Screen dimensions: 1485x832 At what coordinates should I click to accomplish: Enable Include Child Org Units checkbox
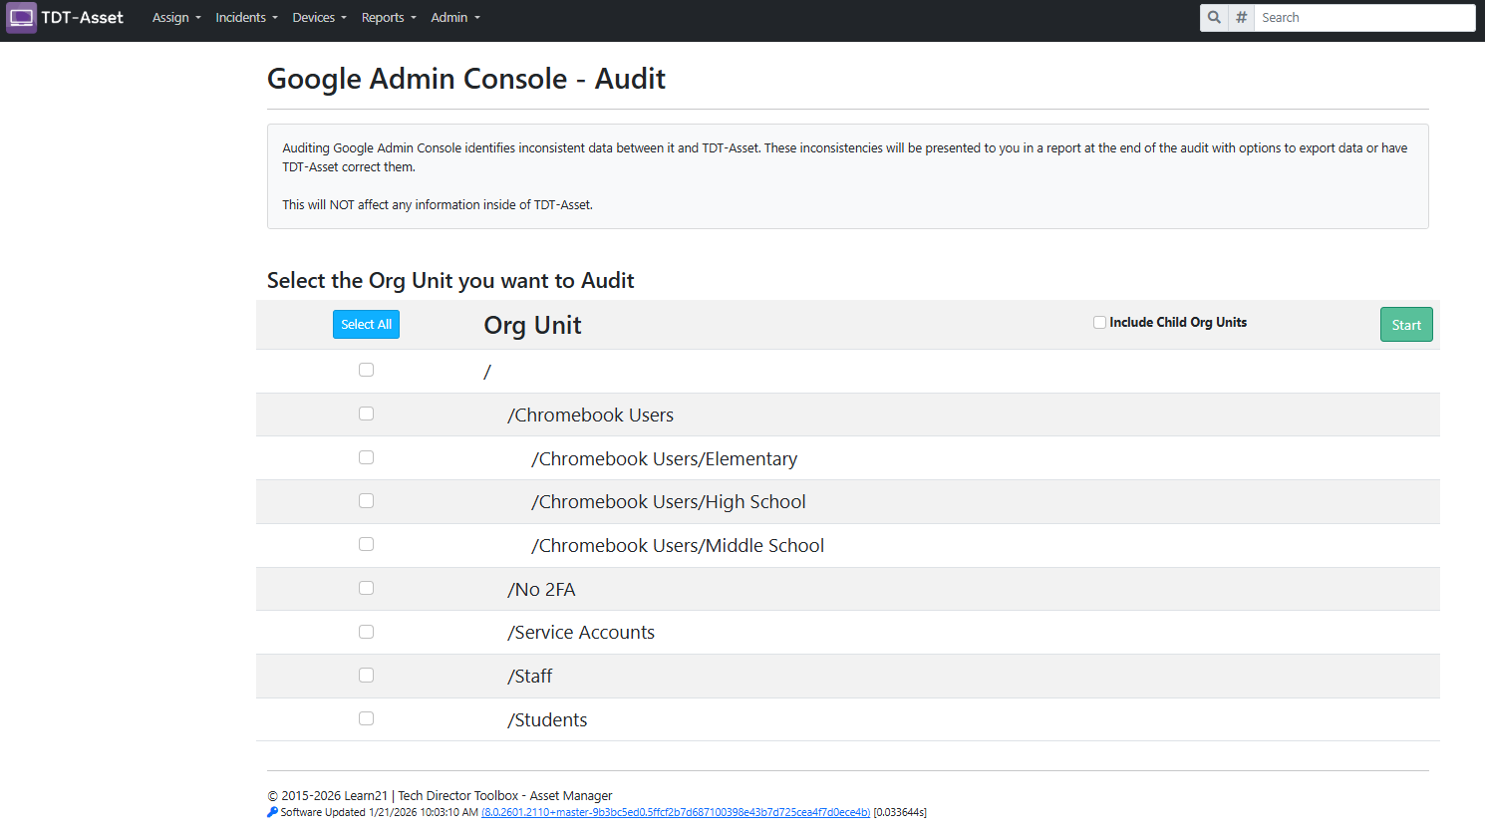click(x=1099, y=323)
